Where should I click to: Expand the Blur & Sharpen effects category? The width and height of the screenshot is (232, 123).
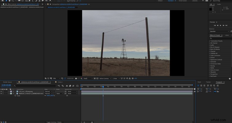coord(215,47)
